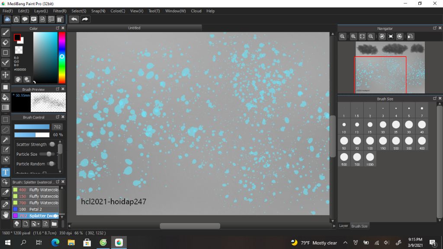Select the Petal 2 brush

click(35, 209)
